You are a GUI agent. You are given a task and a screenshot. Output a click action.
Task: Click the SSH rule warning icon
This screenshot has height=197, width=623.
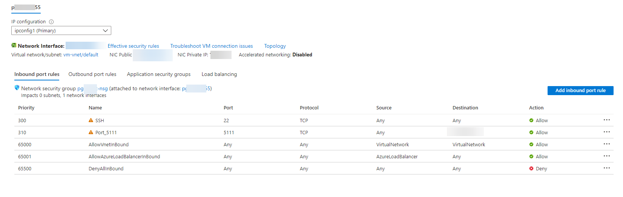(91, 120)
